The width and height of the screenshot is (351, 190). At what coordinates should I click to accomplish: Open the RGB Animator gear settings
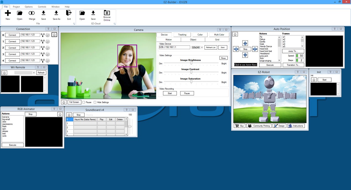[x=60, y=114]
